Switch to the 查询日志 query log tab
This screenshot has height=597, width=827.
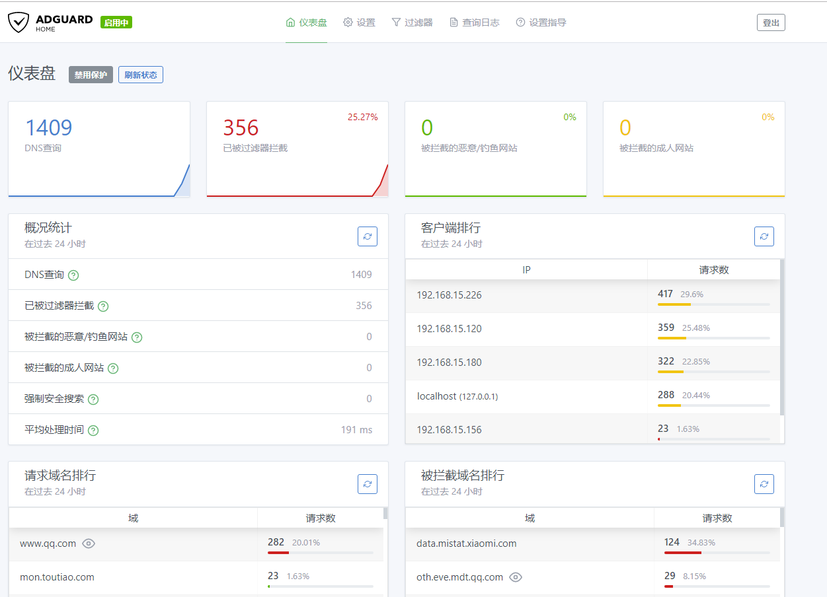coord(474,22)
